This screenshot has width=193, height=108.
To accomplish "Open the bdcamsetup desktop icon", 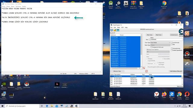I will 27,85.
